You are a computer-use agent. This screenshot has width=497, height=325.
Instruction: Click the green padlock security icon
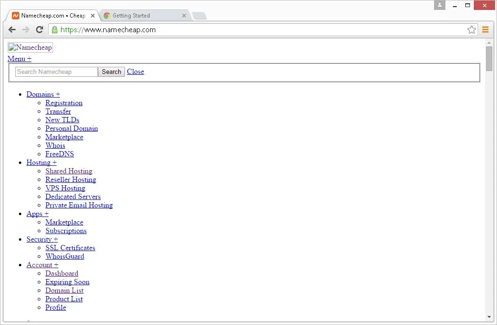pyautogui.click(x=54, y=30)
